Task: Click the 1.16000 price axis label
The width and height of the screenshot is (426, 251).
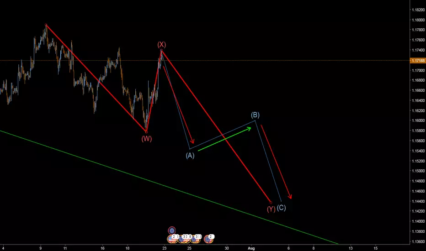Action: click(x=418, y=120)
